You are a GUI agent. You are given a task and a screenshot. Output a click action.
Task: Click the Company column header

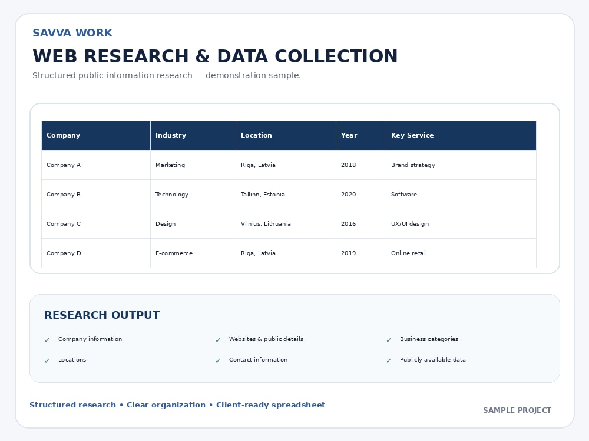(96, 135)
